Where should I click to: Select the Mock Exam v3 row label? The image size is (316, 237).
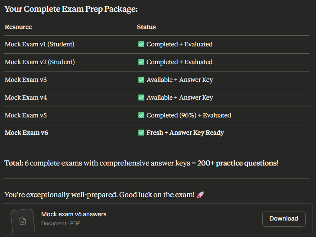click(26, 80)
